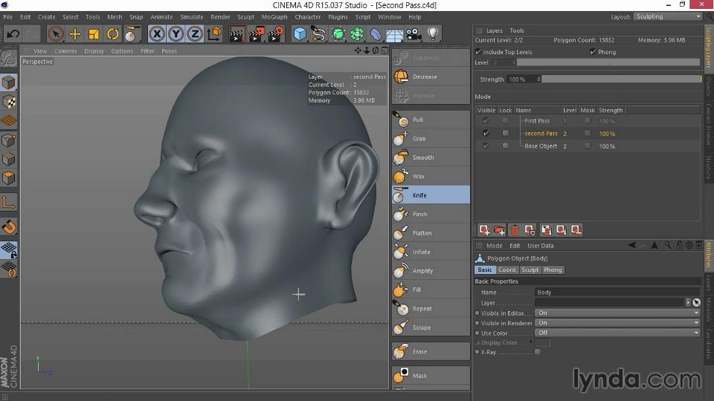
Task: Open the Visible in Editor dropdown
Action: click(617, 313)
